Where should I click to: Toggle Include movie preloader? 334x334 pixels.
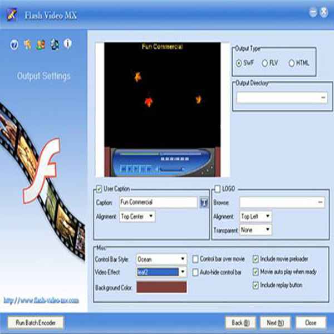coord(256,259)
